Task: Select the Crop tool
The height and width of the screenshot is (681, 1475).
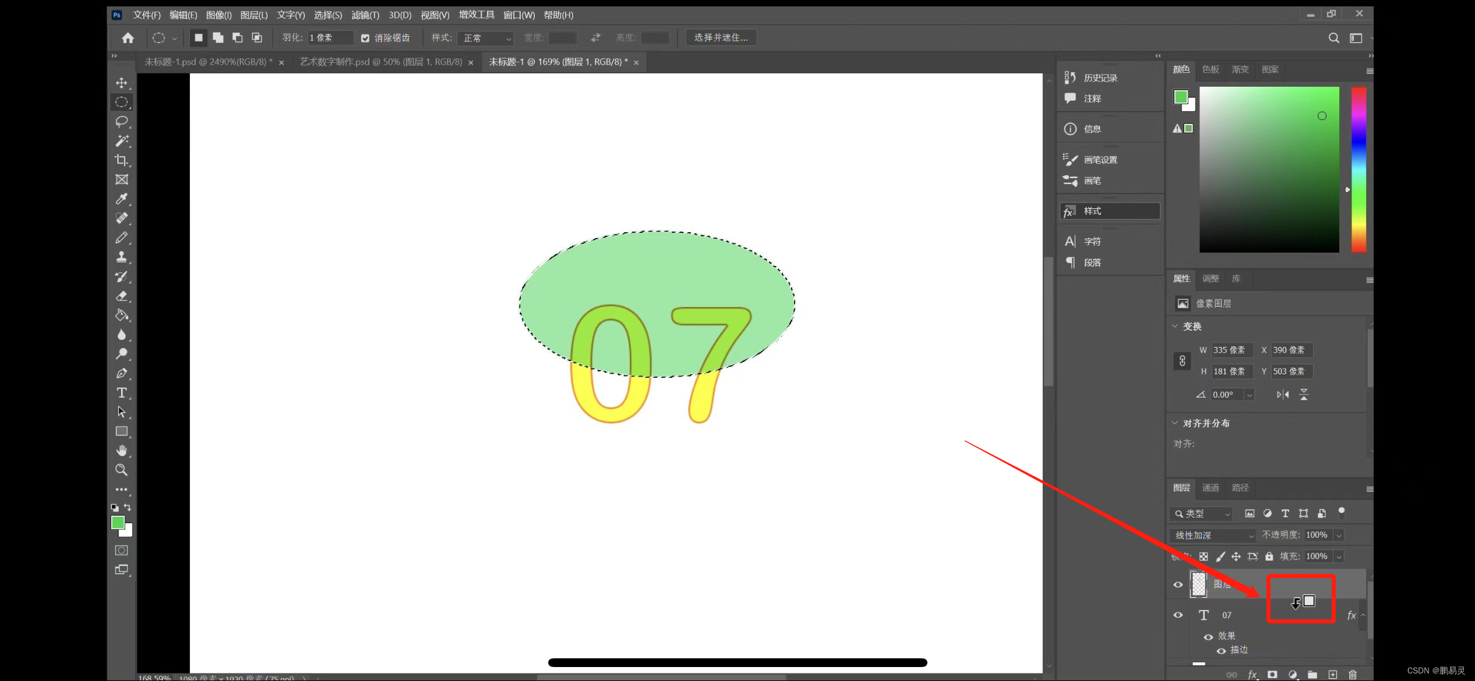Action: tap(121, 160)
